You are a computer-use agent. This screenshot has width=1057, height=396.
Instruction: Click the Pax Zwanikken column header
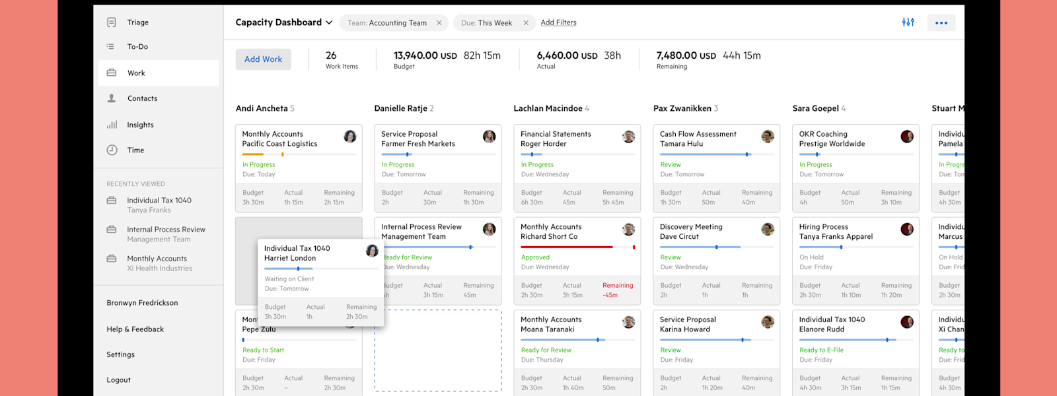point(685,108)
